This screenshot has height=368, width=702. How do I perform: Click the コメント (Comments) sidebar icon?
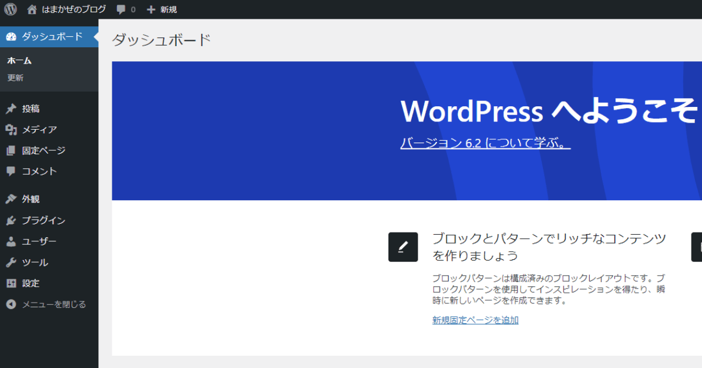(10, 171)
